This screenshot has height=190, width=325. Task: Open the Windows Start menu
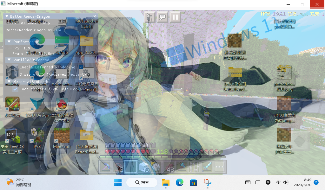pyautogui.click(x=118, y=182)
